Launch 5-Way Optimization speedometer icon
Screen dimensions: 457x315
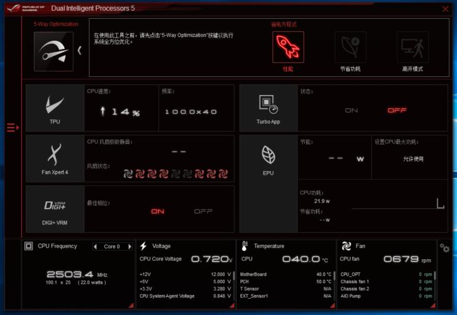(54, 51)
